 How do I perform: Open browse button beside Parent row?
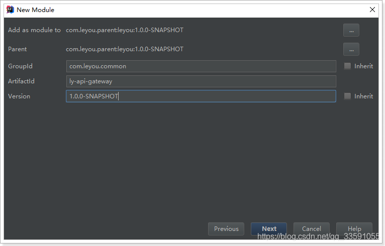[351, 49]
